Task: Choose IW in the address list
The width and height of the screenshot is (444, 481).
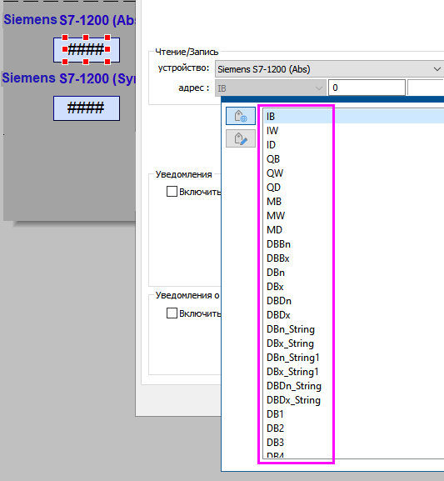Action: (x=354, y=131)
